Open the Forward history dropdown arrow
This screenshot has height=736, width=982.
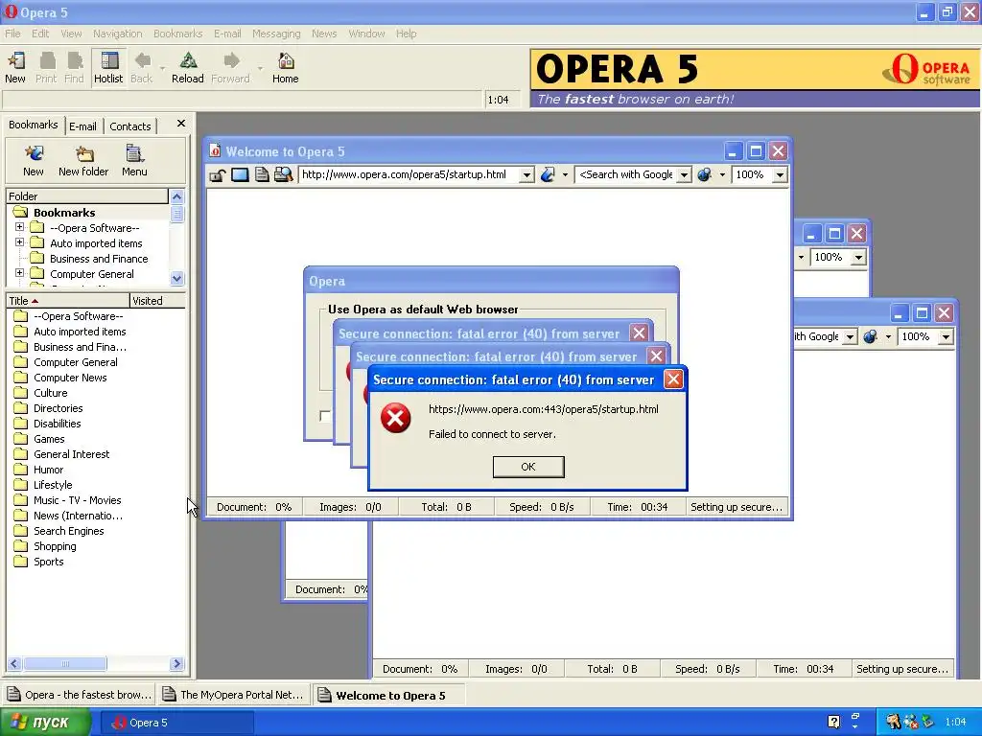click(260, 68)
